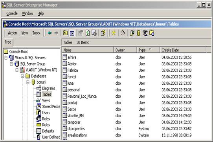213x142 pixels.
Task: Click the up one level folder icon
Action: point(65,33)
